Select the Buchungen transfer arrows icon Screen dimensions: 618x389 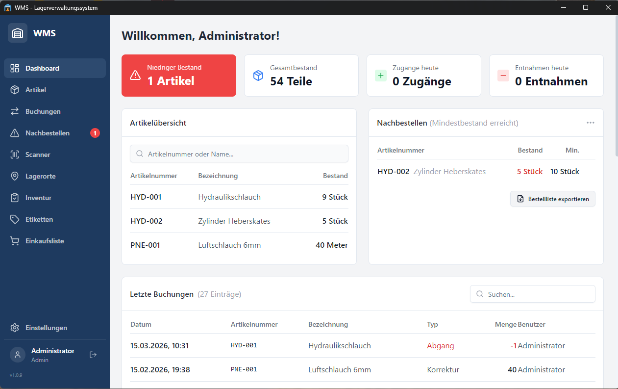[x=14, y=111]
